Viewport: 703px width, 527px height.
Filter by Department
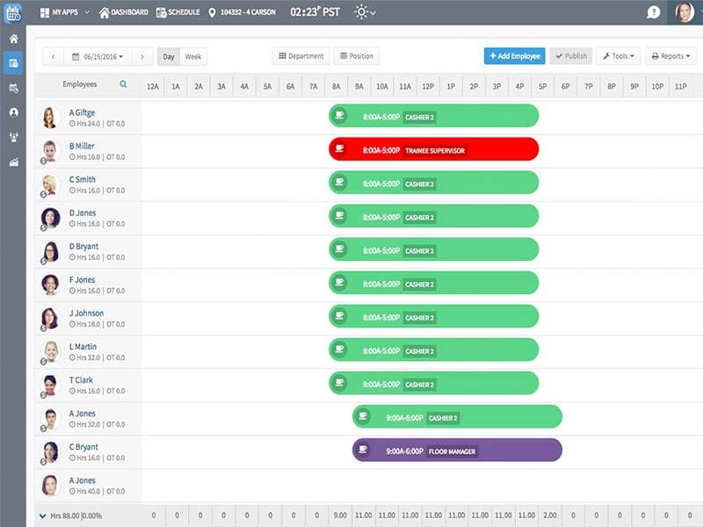[301, 56]
